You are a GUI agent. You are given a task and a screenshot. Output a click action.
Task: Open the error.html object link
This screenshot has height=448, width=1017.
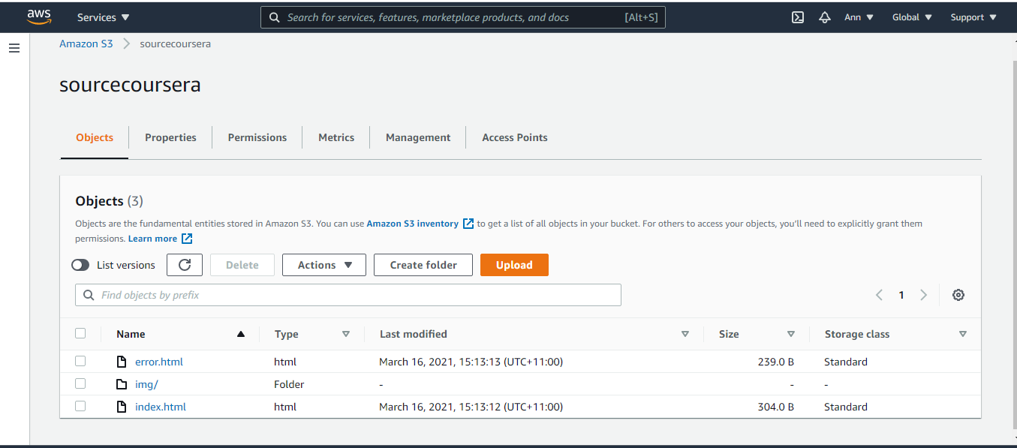[159, 362]
